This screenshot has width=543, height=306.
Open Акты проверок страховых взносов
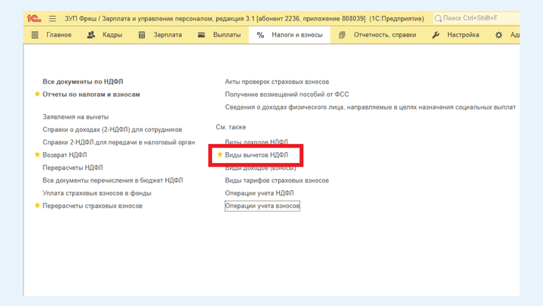(x=277, y=81)
